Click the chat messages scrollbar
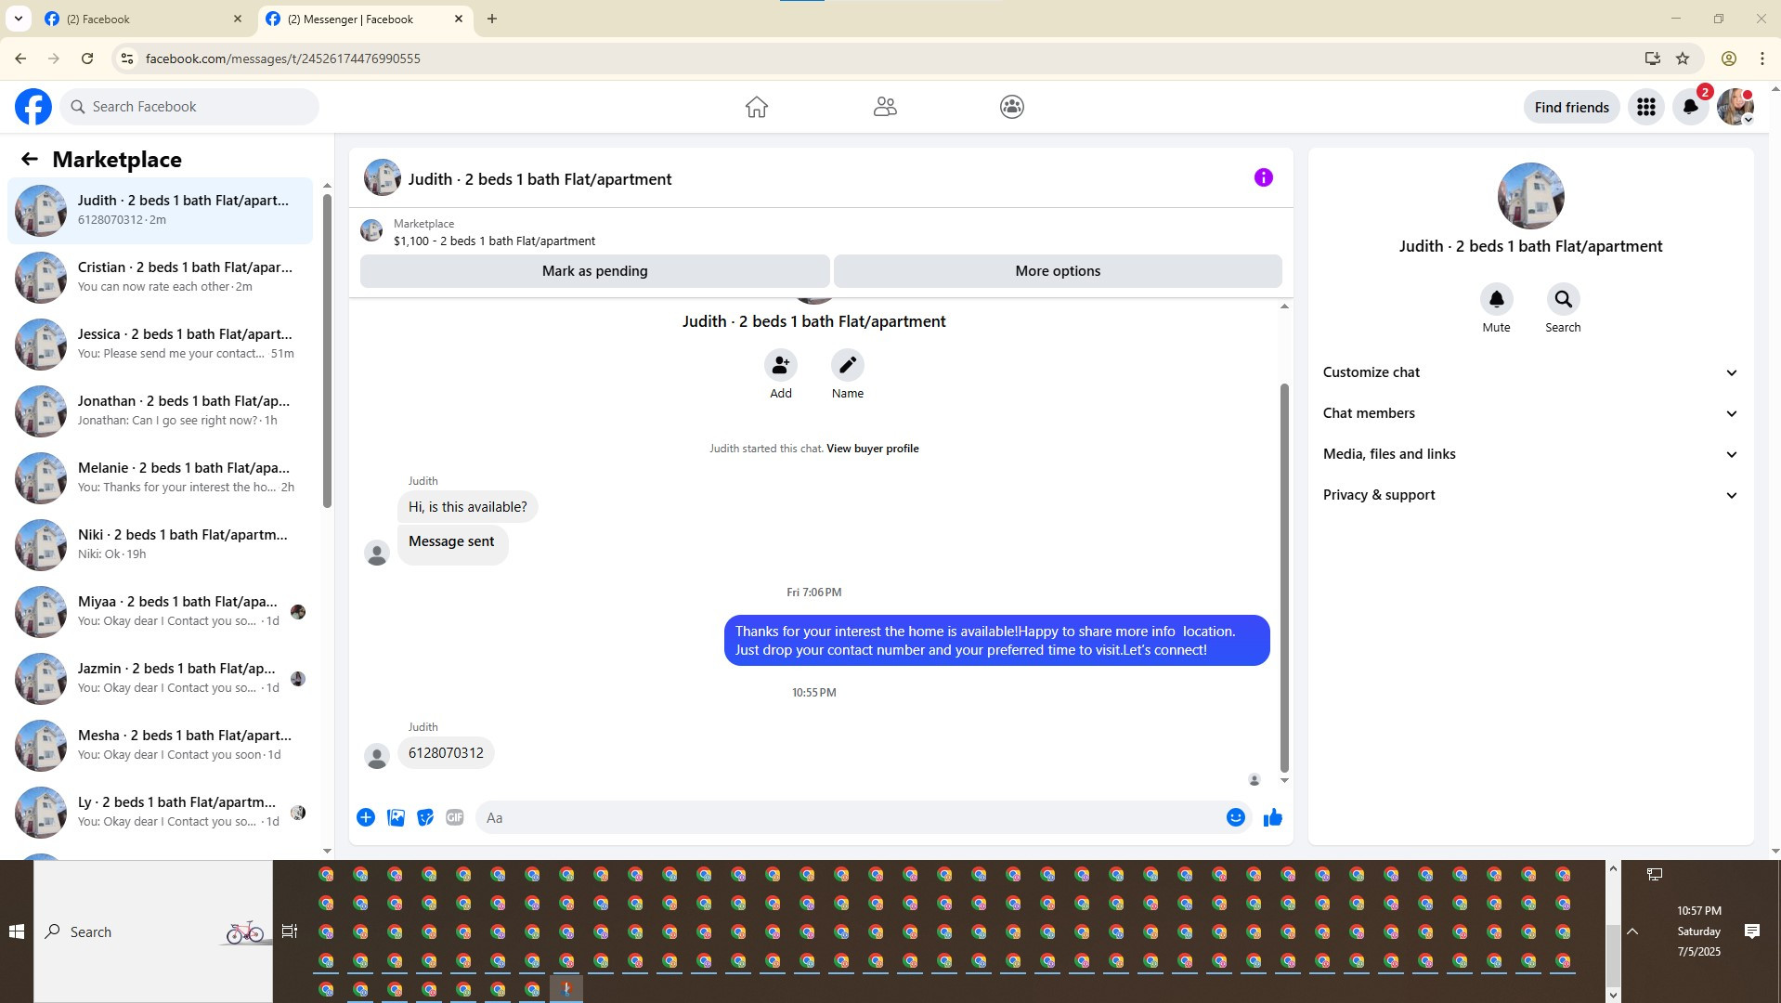 1284,576
